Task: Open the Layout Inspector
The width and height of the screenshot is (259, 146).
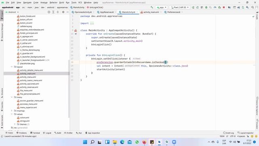Action: click(246, 133)
